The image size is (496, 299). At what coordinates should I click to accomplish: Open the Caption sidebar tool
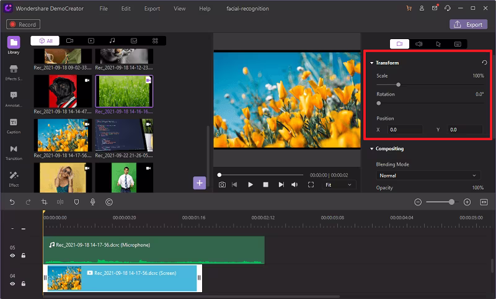pos(14,125)
